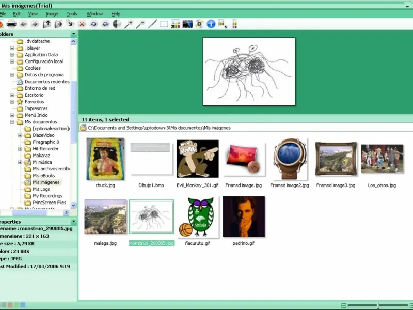413x310 pixels.
Task: Pick the green color swatch in status bar
Action: tap(17, 305)
